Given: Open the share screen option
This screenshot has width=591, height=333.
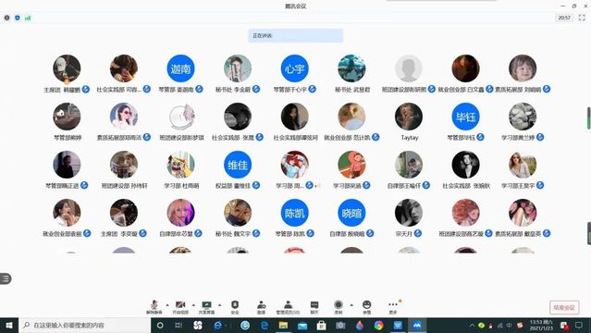Looking at the screenshot, I should coord(206,307).
